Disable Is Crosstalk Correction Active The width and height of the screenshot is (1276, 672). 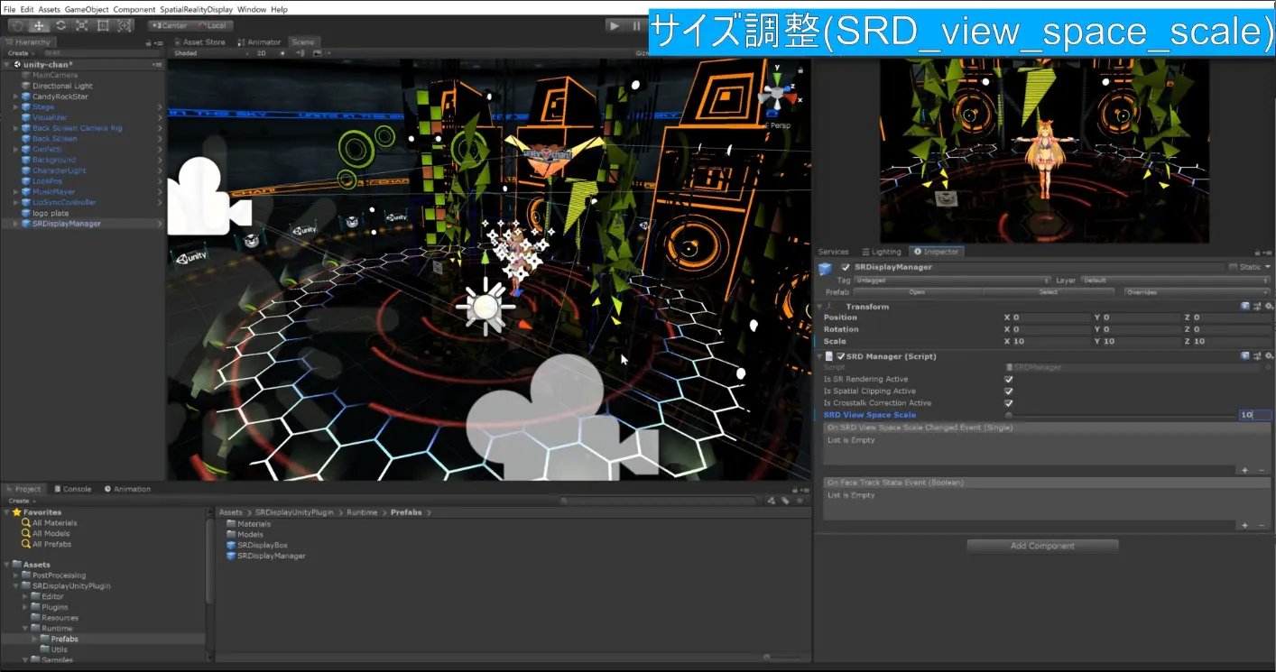[1009, 403]
